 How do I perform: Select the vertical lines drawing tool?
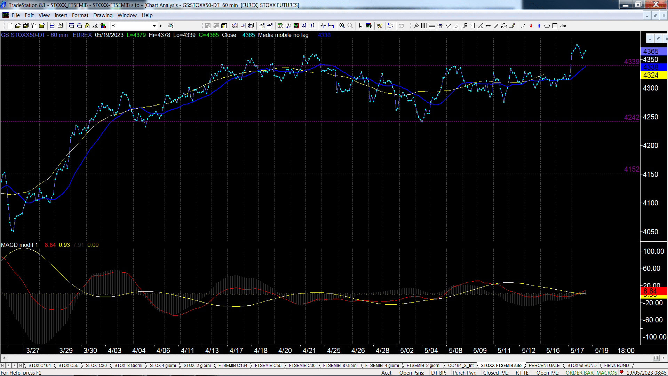[424, 26]
